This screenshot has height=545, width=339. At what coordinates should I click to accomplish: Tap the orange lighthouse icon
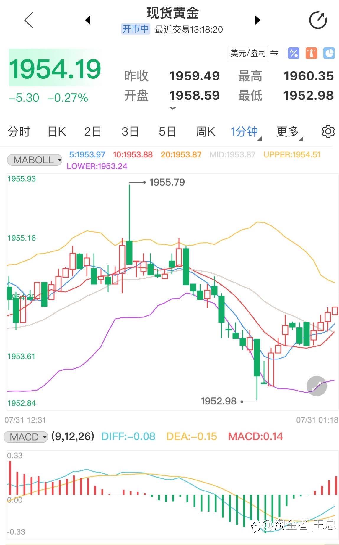311,53
